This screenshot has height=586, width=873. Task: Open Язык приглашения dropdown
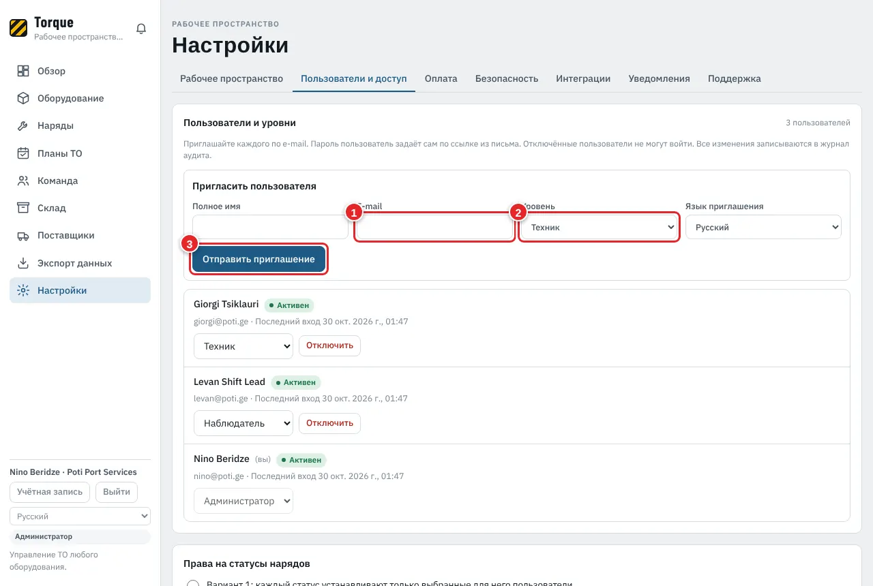(763, 227)
